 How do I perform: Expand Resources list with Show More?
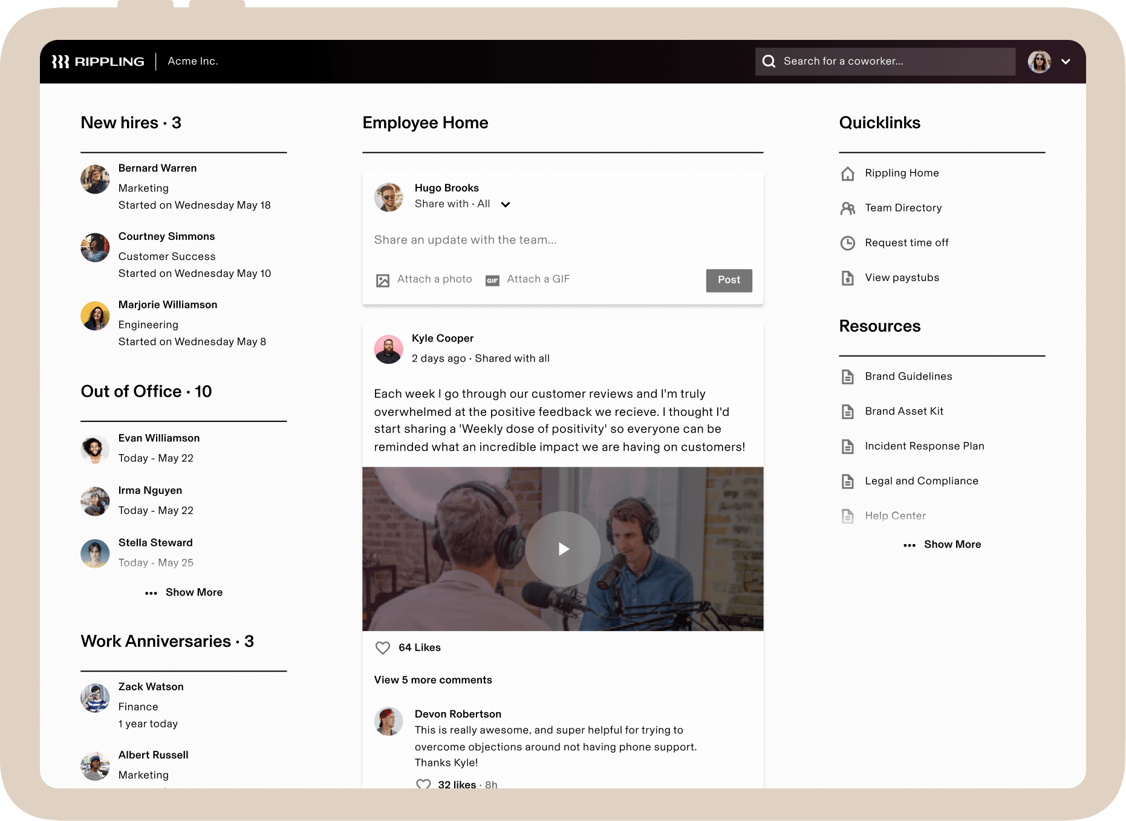pos(943,545)
